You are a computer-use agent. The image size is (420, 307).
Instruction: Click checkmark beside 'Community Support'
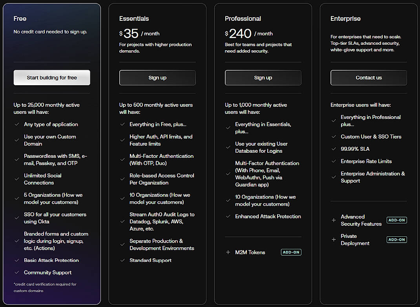click(16, 272)
